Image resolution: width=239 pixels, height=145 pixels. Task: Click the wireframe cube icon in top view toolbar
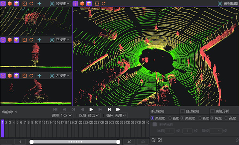tap(3, 3)
